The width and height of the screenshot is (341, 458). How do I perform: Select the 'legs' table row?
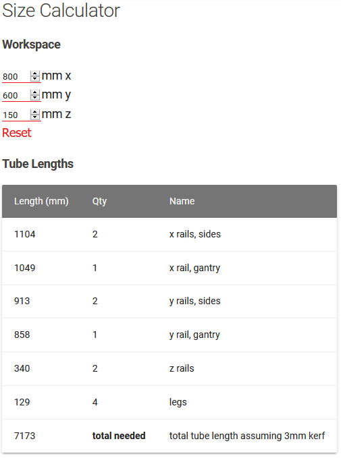[x=169, y=402]
